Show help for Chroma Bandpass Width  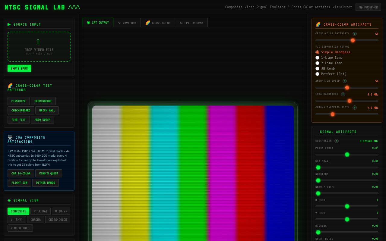[x=354, y=108]
